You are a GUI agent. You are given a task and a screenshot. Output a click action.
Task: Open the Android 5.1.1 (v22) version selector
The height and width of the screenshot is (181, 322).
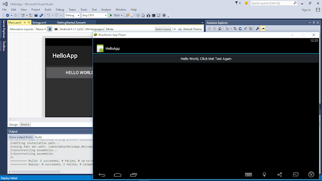71,29
